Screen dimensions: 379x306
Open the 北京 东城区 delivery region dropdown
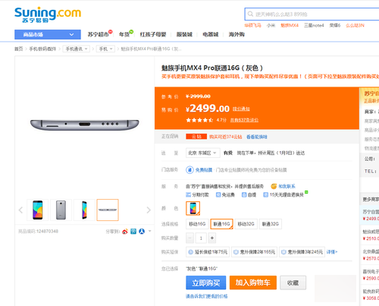pos(203,153)
